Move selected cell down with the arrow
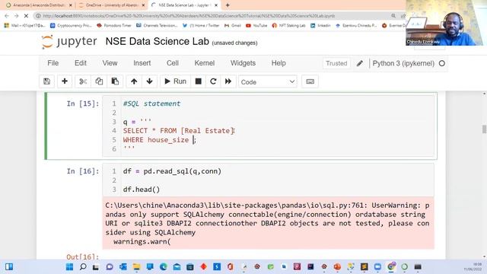Image resolution: width=487 pixels, height=274 pixels. click(149, 81)
